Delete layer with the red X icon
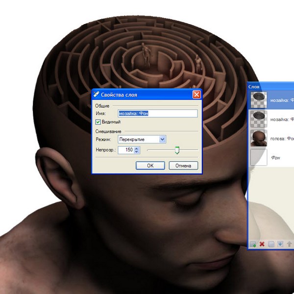 (x=262, y=244)
